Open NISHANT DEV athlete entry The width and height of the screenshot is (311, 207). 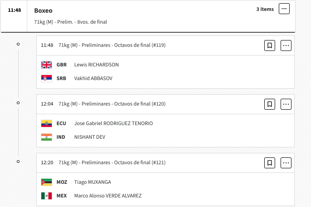pos(89,137)
